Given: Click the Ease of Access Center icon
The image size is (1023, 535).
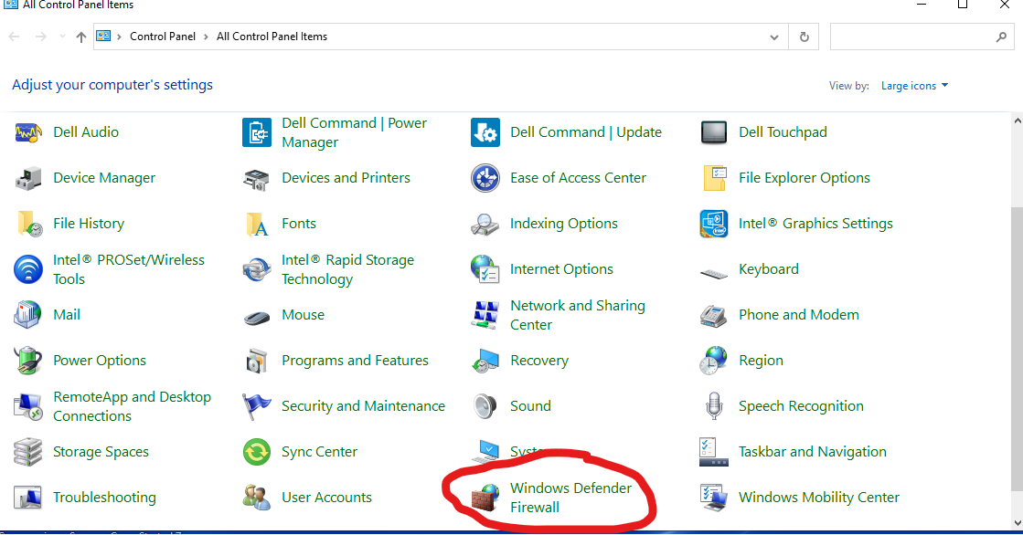Looking at the screenshot, I should click(x=485, y=178).
